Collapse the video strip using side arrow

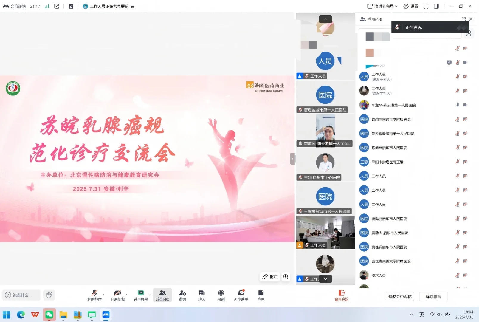(x=292, y=159)
